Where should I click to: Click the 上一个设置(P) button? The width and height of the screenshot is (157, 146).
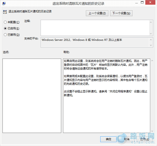pyautogui.click(x=97, y=13)
